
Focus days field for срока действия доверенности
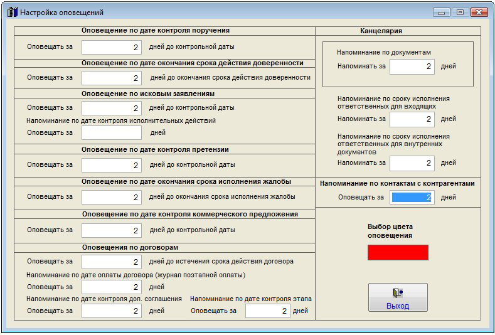(x=112, y=78)
